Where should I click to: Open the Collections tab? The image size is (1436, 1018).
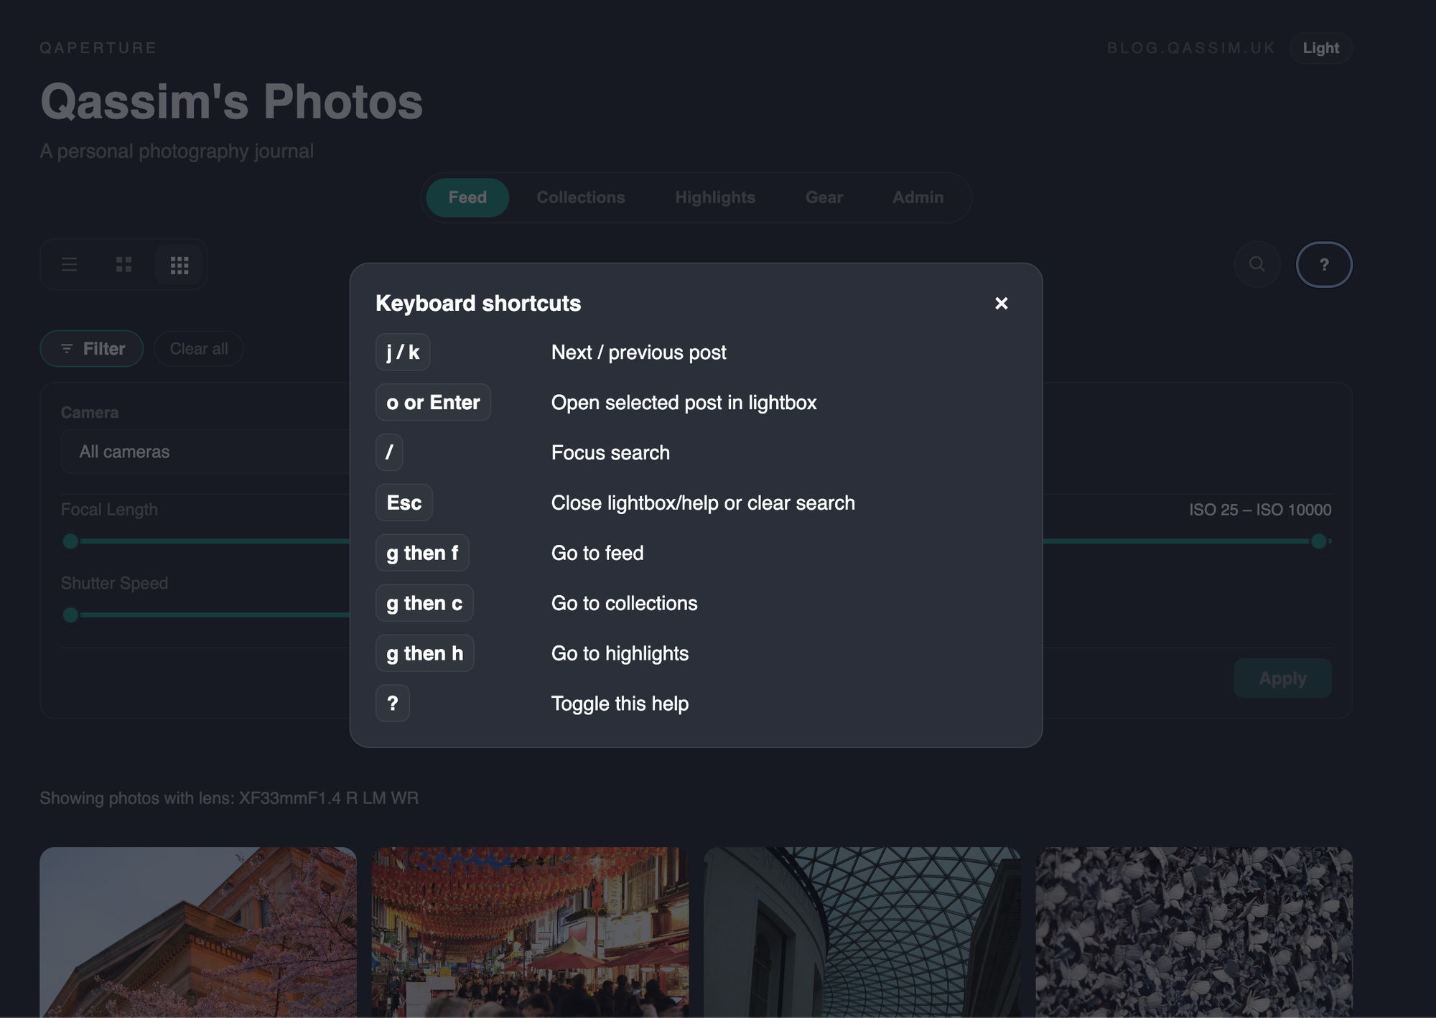[580, 197]
